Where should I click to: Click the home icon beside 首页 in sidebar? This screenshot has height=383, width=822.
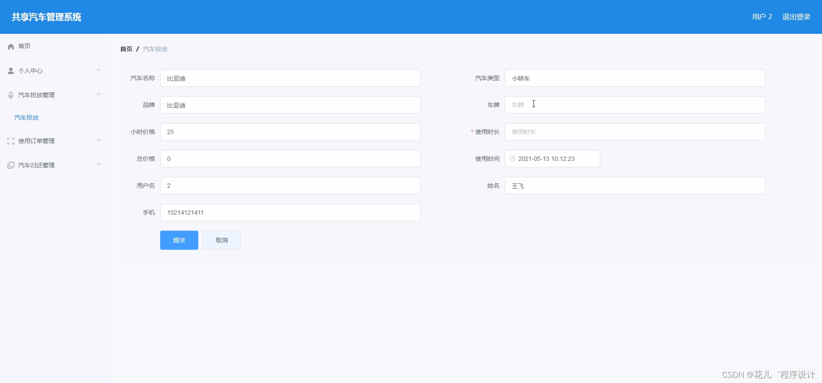tap(11, 46)
